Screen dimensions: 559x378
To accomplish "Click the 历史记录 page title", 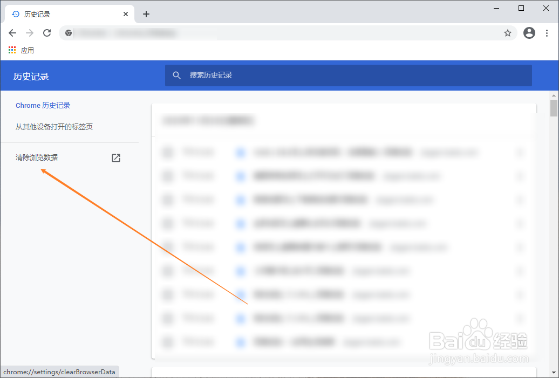I will point(31,76).
